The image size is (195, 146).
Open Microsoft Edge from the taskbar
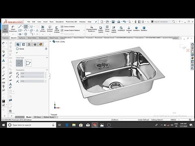coord(67,125)
